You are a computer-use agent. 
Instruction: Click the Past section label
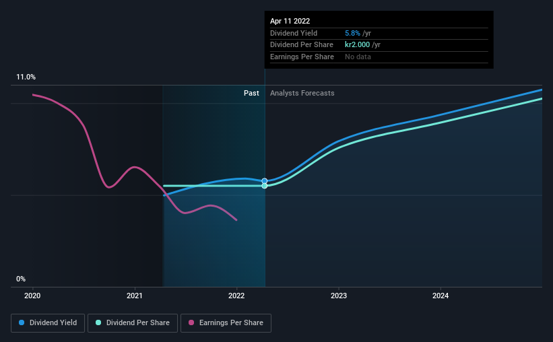pyautogui.click(x=251, y=93)
